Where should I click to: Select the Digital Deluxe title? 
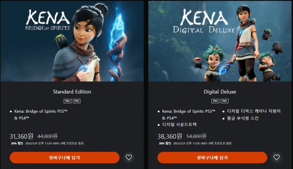pyautogui.click(x=220, y=92)
